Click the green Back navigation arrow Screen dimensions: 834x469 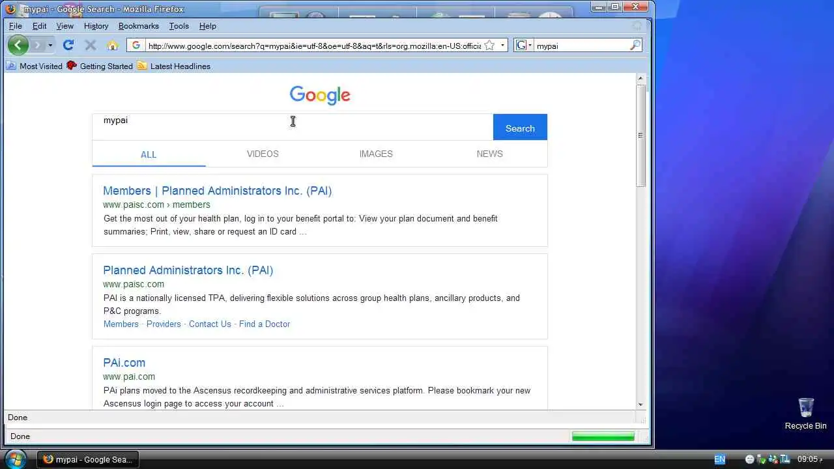18,45
